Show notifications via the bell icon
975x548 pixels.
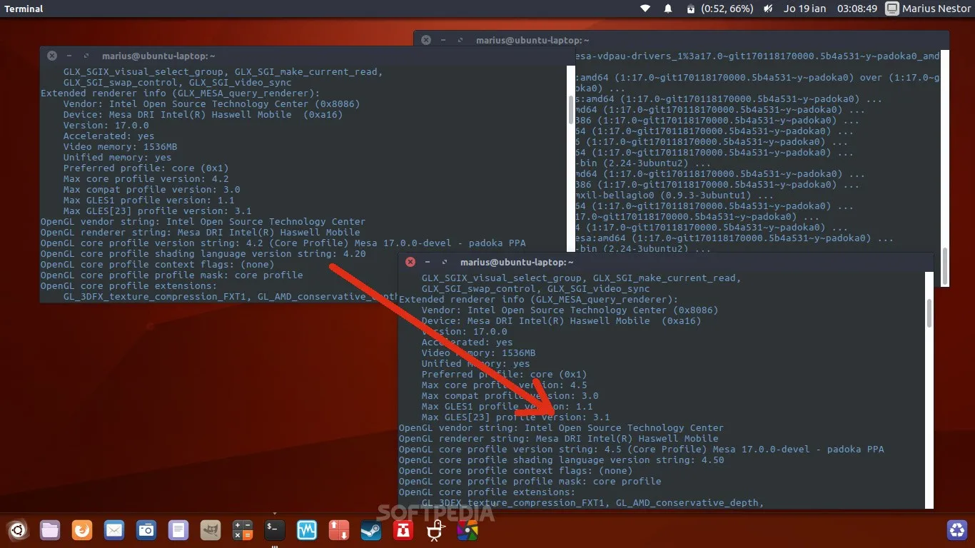(x=668, y=9)
